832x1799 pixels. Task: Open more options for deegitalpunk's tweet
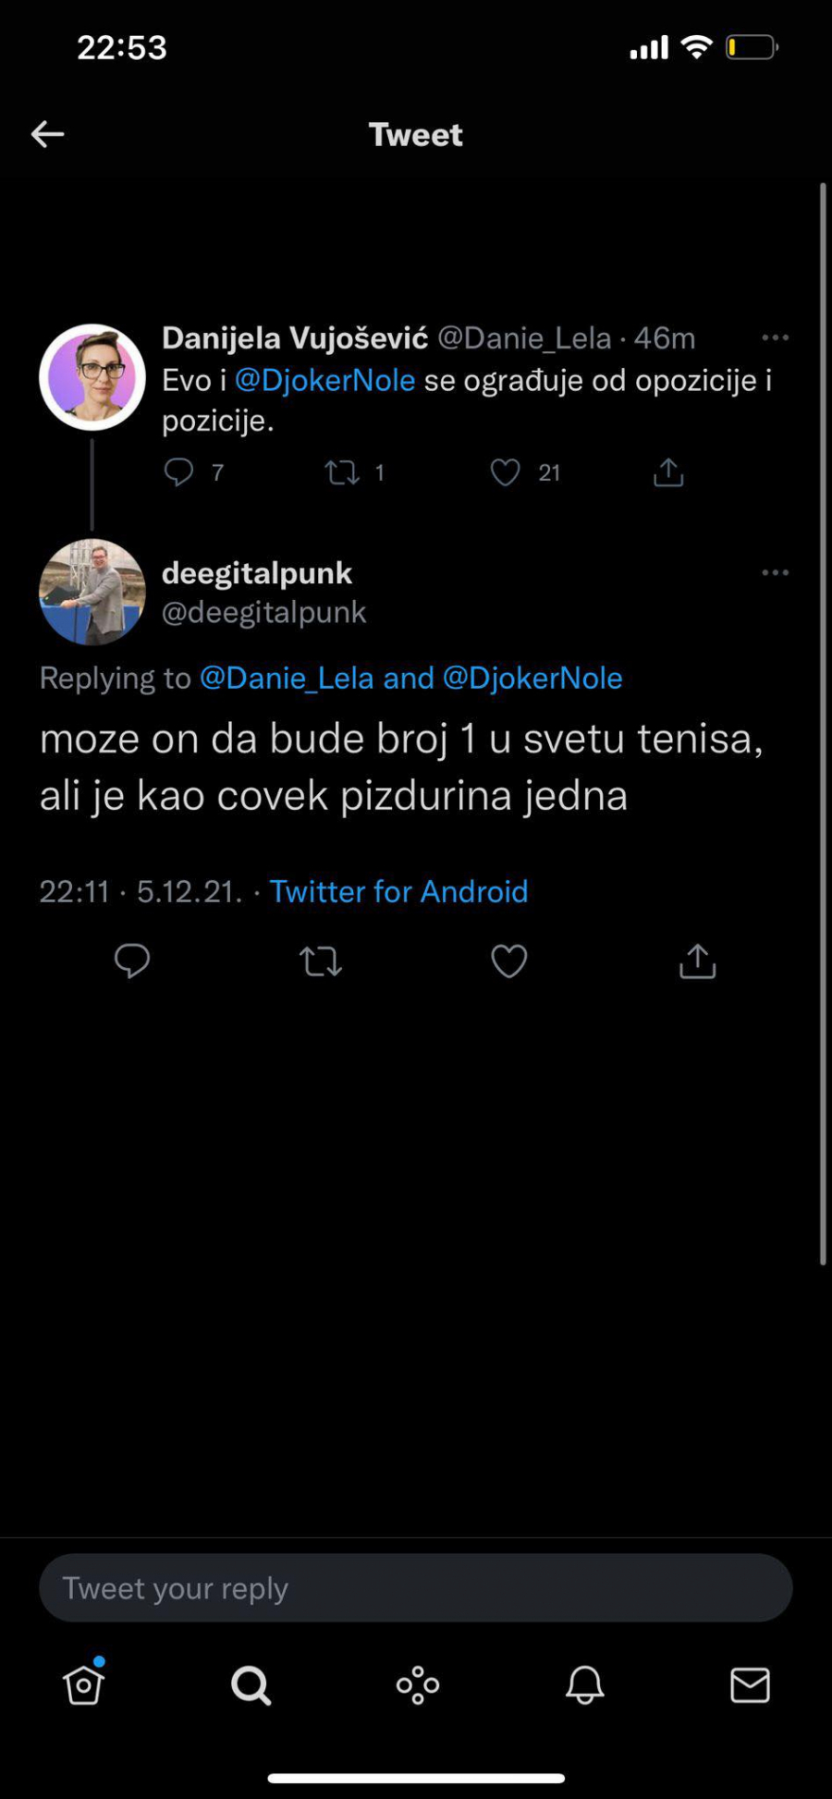(x=775, y=573)
